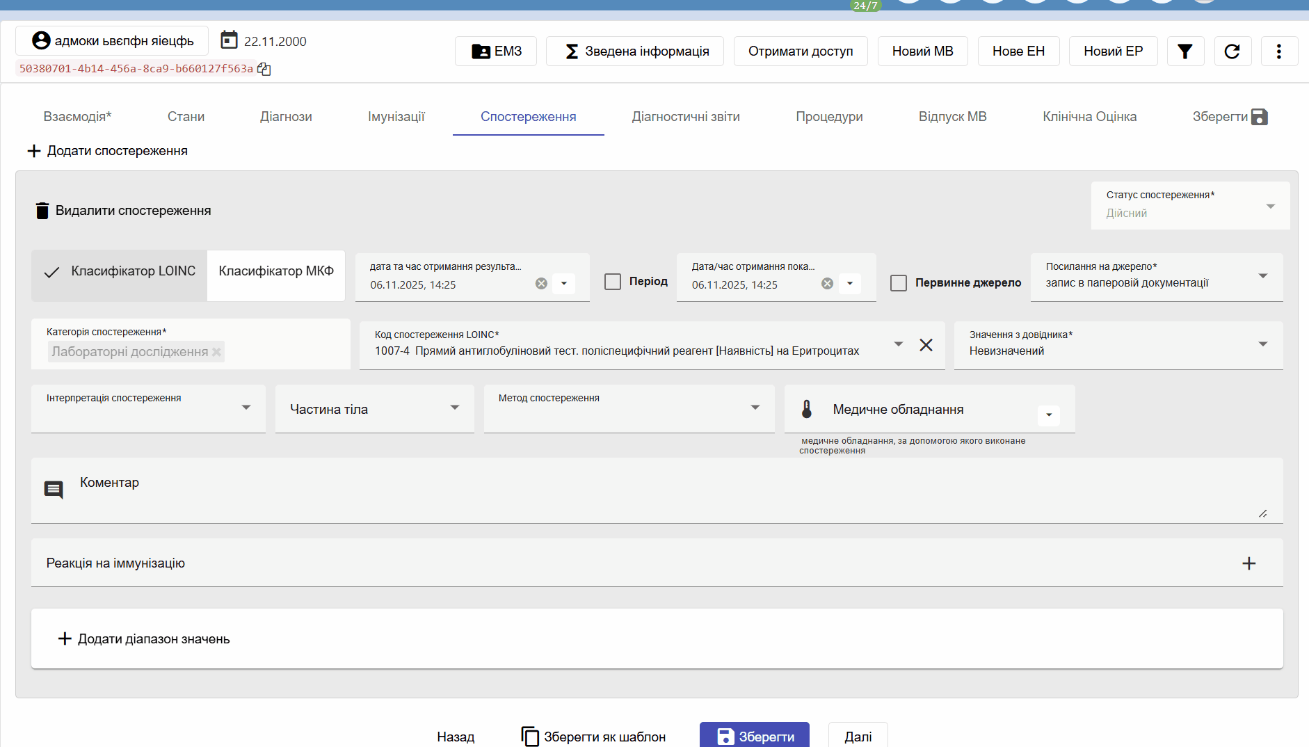Open the three-dot more options menu

tap(1279, 51)
